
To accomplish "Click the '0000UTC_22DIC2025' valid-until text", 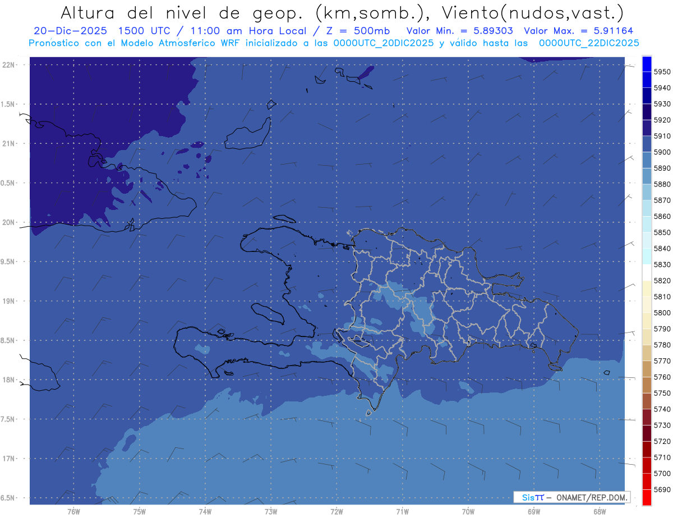I will point(589,43).
